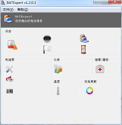Click the 在你指尖的电池信息 subtitle text
122x125 pixels.
[x=29, y=21]
